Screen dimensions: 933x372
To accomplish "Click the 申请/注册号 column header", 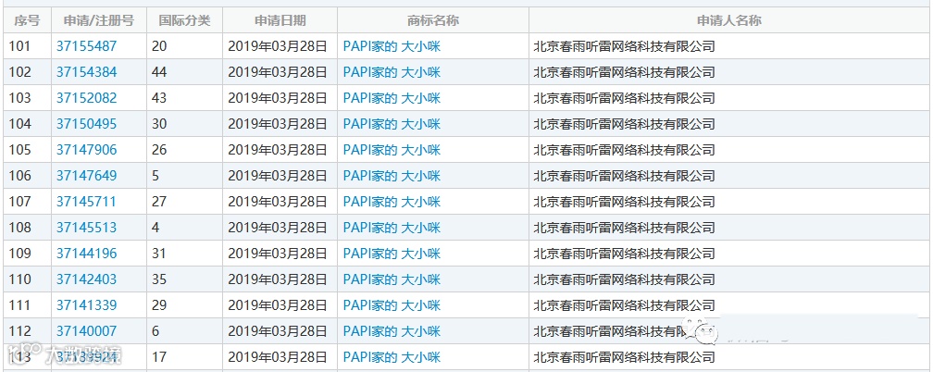I will (99, 21).
